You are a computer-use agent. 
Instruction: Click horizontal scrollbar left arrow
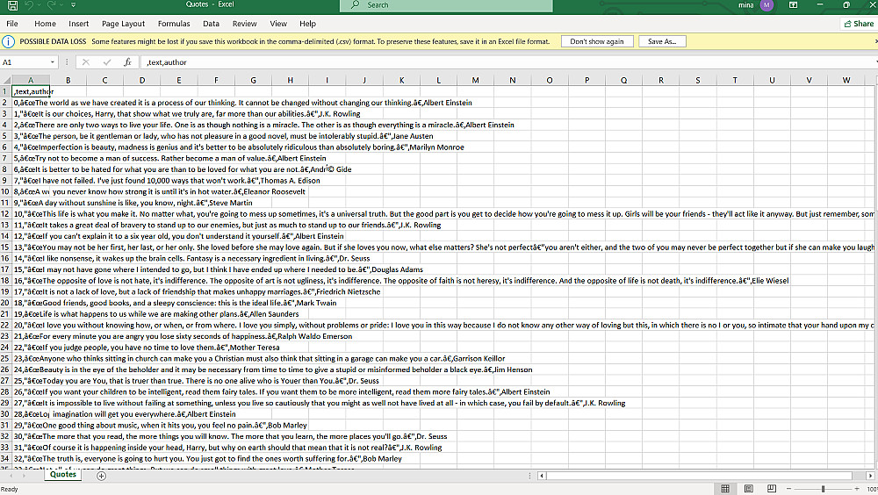pyautogui.click(x=542, y=476)
